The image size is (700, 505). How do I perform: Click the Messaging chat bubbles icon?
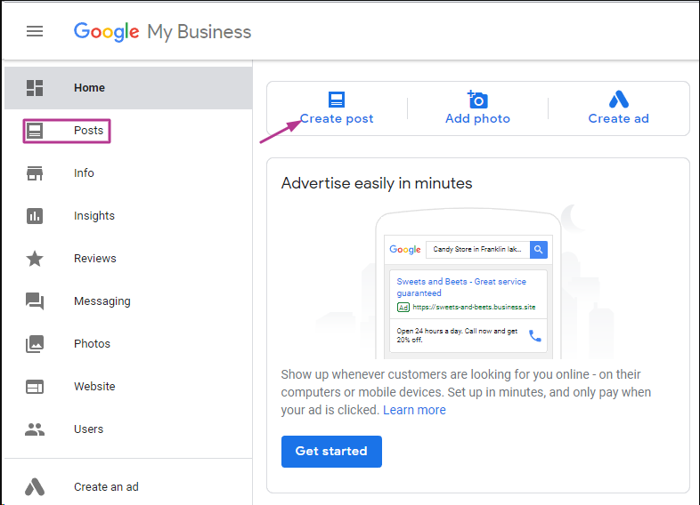coord(35,301)
